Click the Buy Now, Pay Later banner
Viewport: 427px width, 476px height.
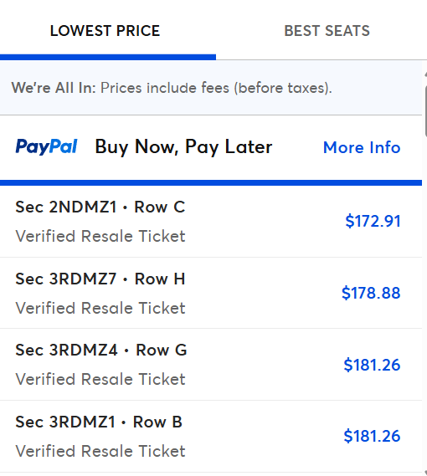click(211, 147)
